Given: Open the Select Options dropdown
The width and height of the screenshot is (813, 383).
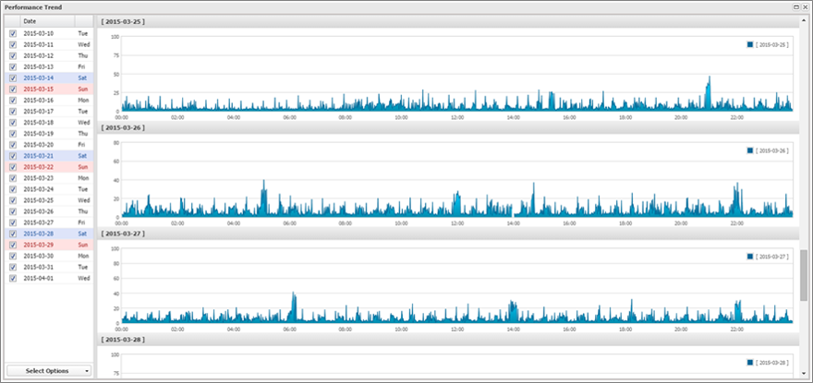Looking at the screenshot, I should tap(49, 371).
